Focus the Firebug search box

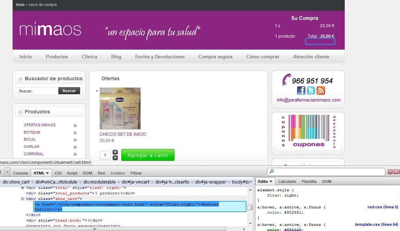click(326, 172)
